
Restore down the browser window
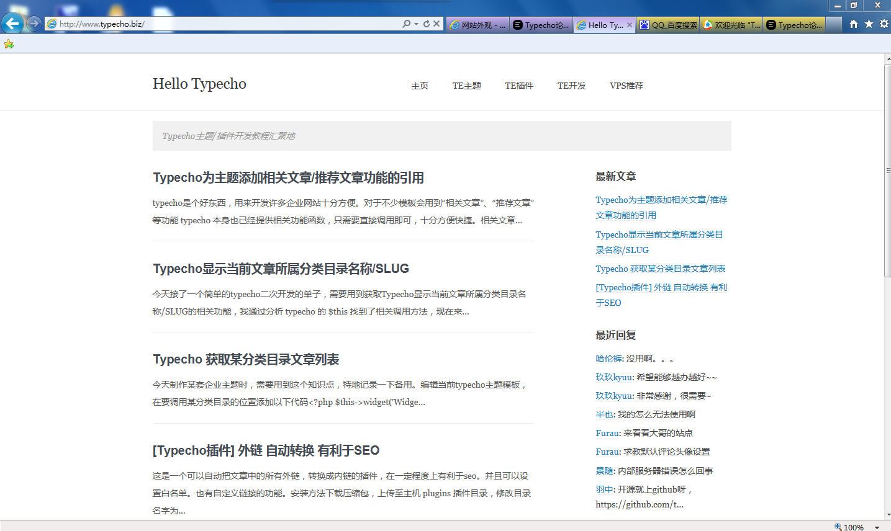coord(854,5)
